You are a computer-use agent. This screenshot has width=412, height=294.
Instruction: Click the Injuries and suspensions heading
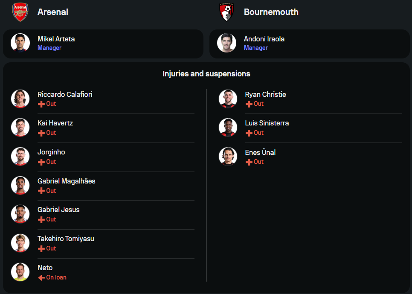(206, 74)
